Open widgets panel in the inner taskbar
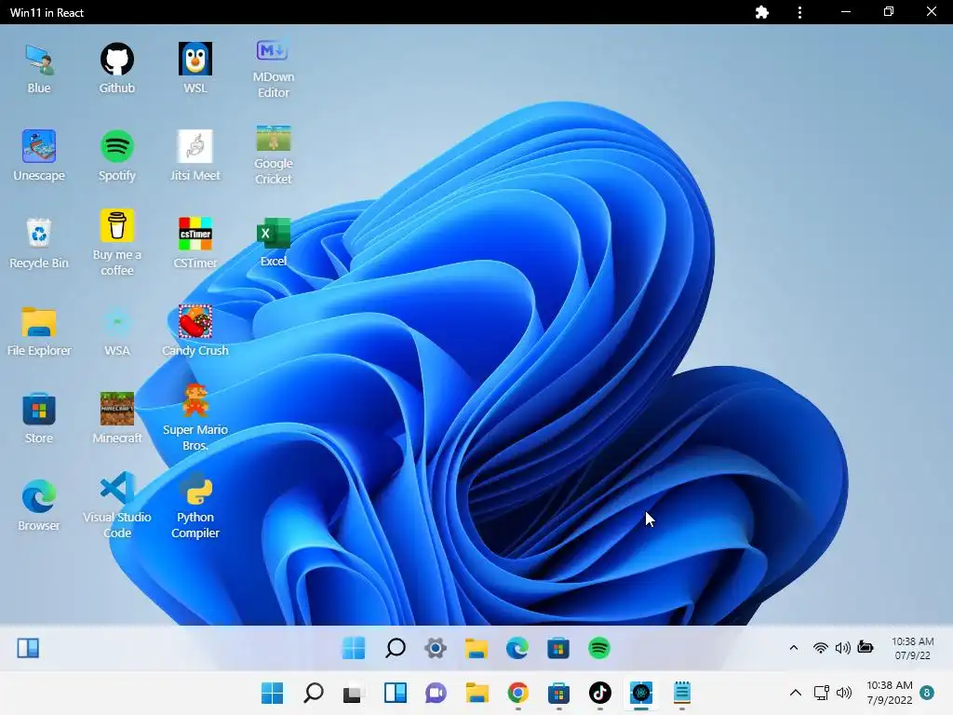 28,648
